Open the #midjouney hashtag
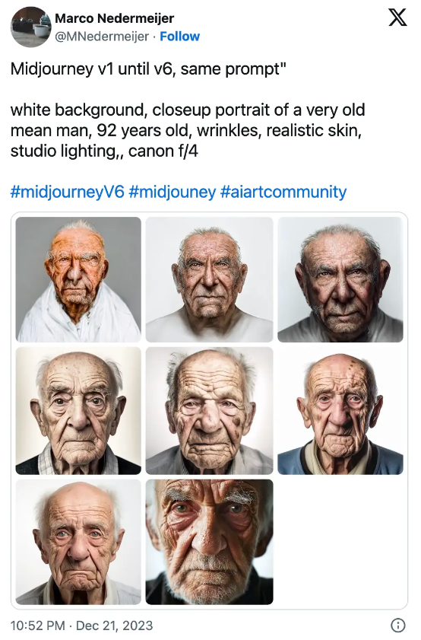This screenshot has width=421, height=640. point(172,192)
